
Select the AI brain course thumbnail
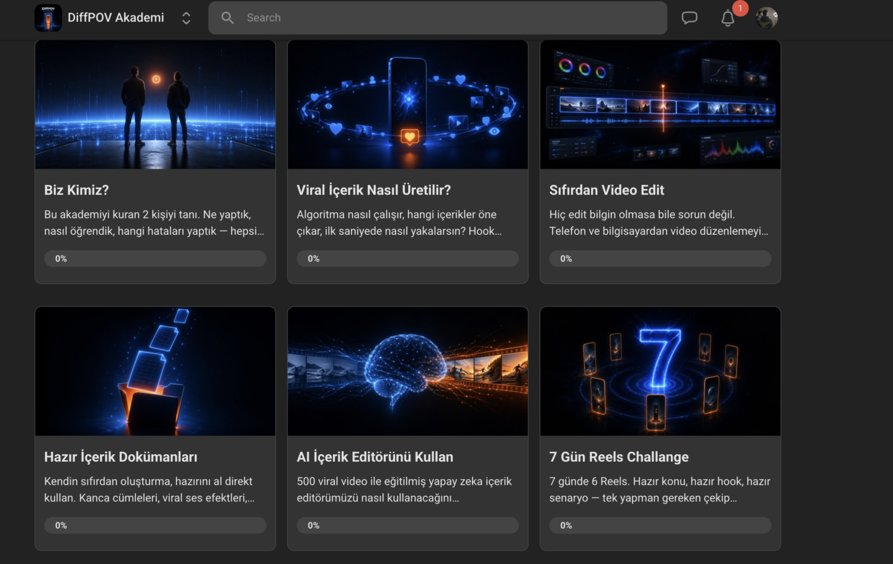coord(407,371)
